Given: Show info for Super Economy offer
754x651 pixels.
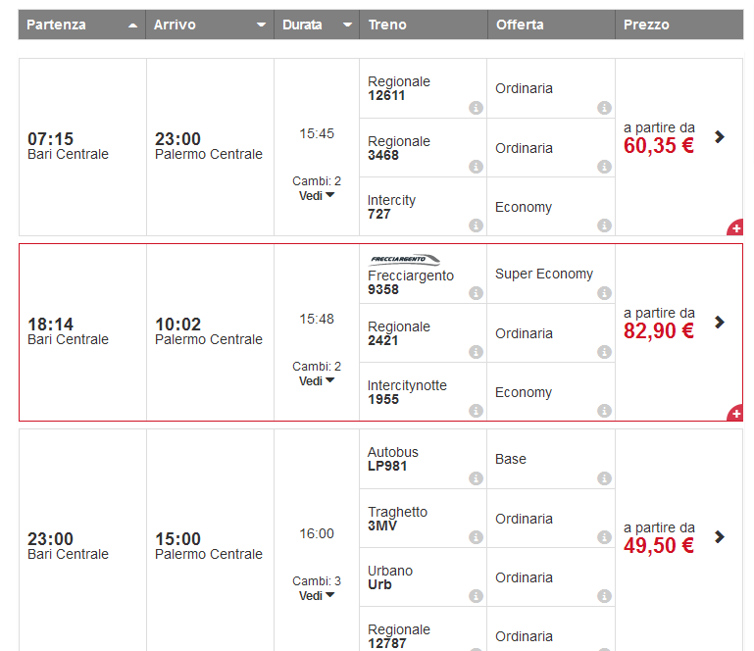Looking at the screenshot, I should 604,293.
